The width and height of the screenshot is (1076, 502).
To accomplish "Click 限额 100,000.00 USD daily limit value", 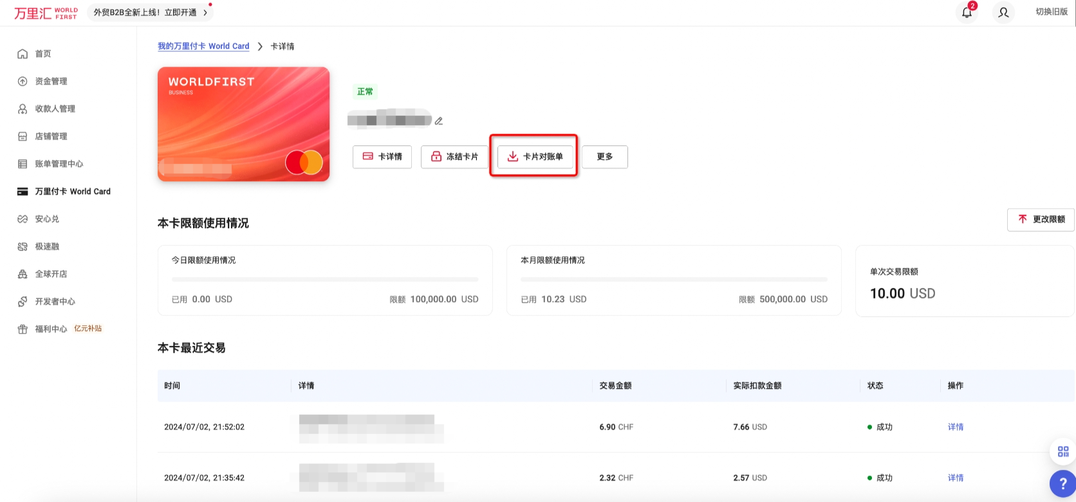I will click(434, 300).
